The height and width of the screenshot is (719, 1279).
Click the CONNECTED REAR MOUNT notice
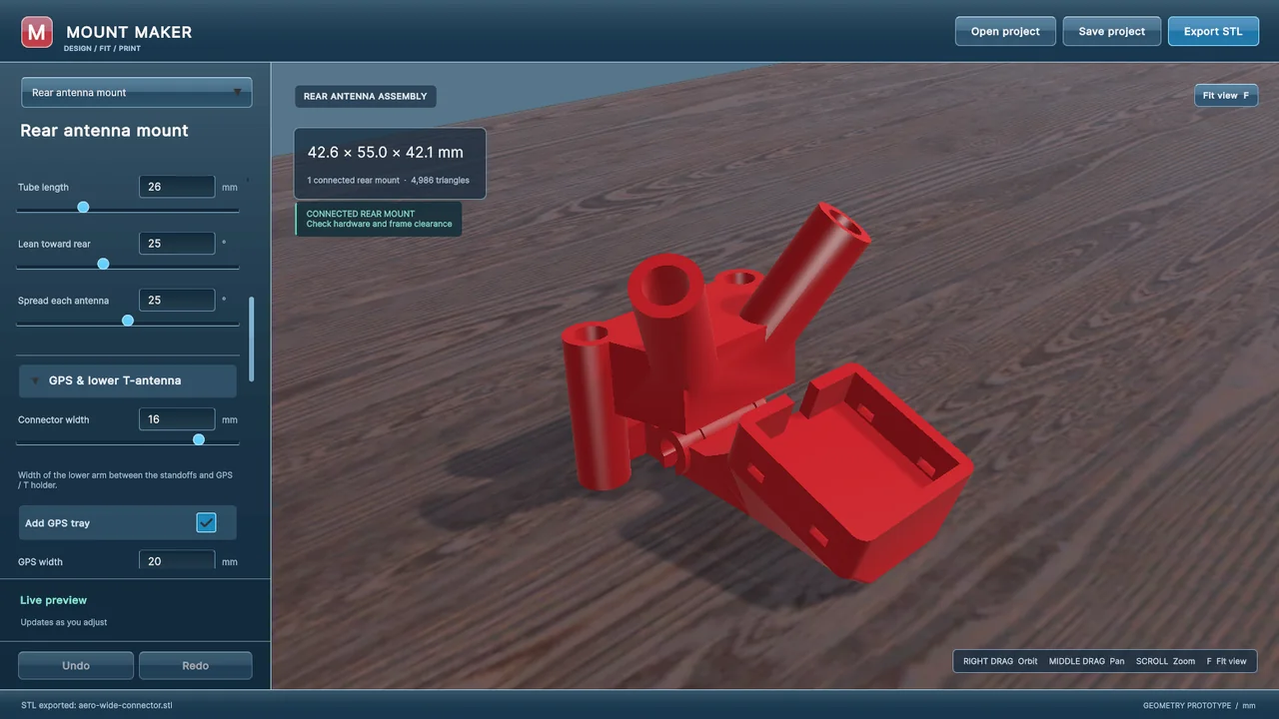tap(379, 219)
